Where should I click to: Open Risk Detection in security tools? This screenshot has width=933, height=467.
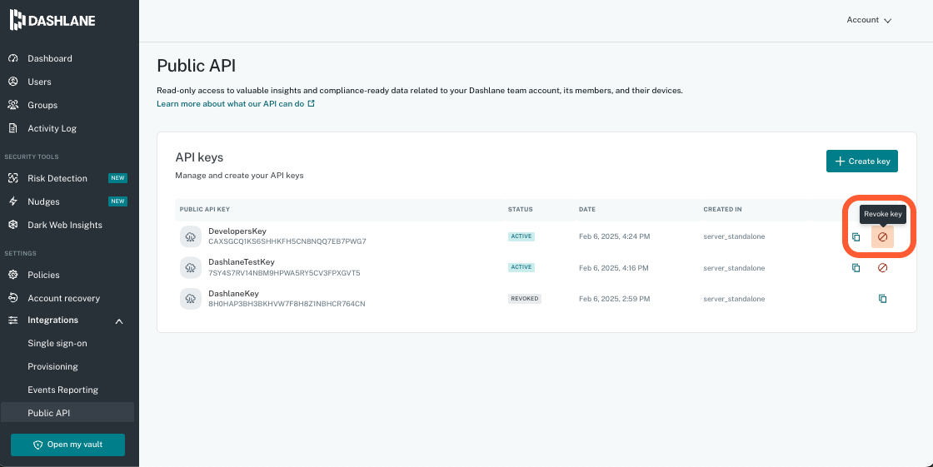pos(57,178)
